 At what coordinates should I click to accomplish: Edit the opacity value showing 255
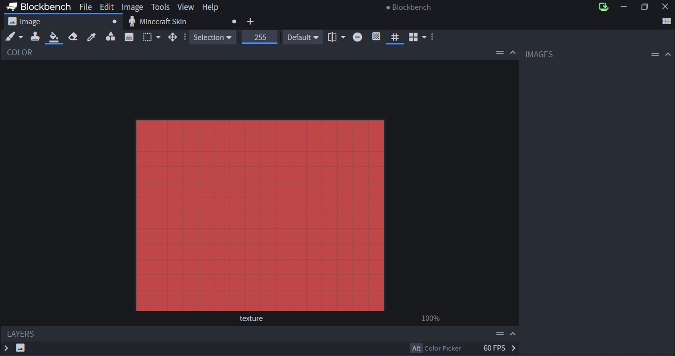[x=259, y=37]
